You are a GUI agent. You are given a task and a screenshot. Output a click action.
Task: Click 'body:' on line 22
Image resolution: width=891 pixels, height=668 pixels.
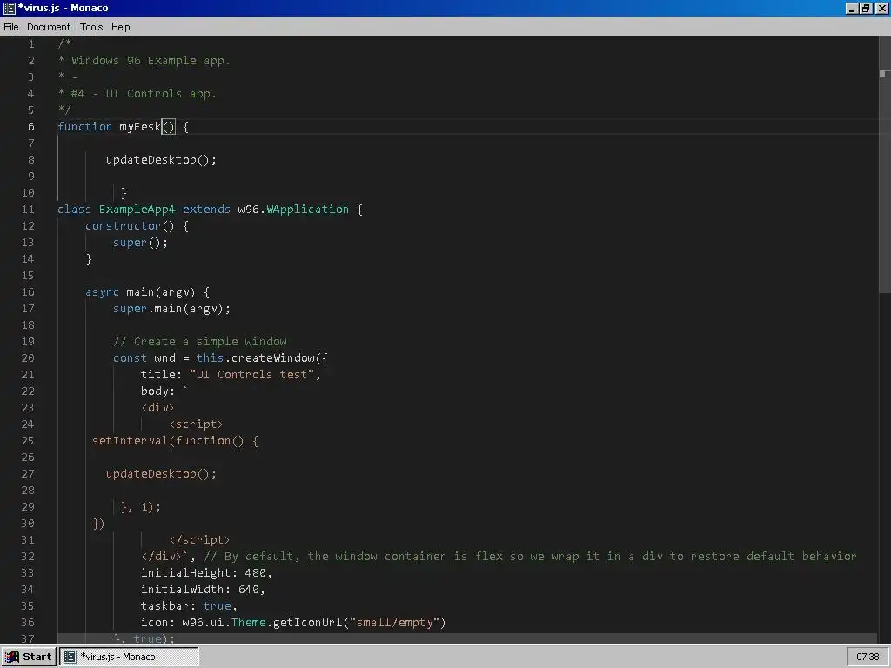(x=157, y=391)
